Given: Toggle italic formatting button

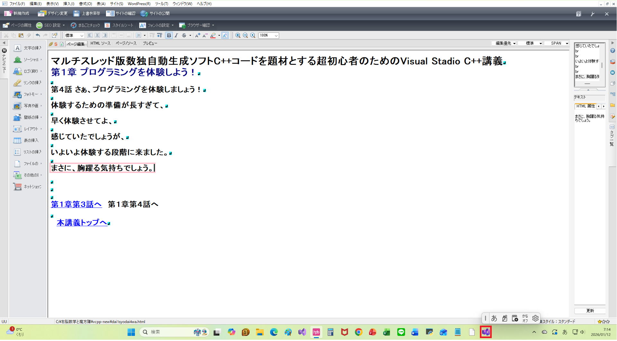Looking at the screenshot, I should coord(176,36).
